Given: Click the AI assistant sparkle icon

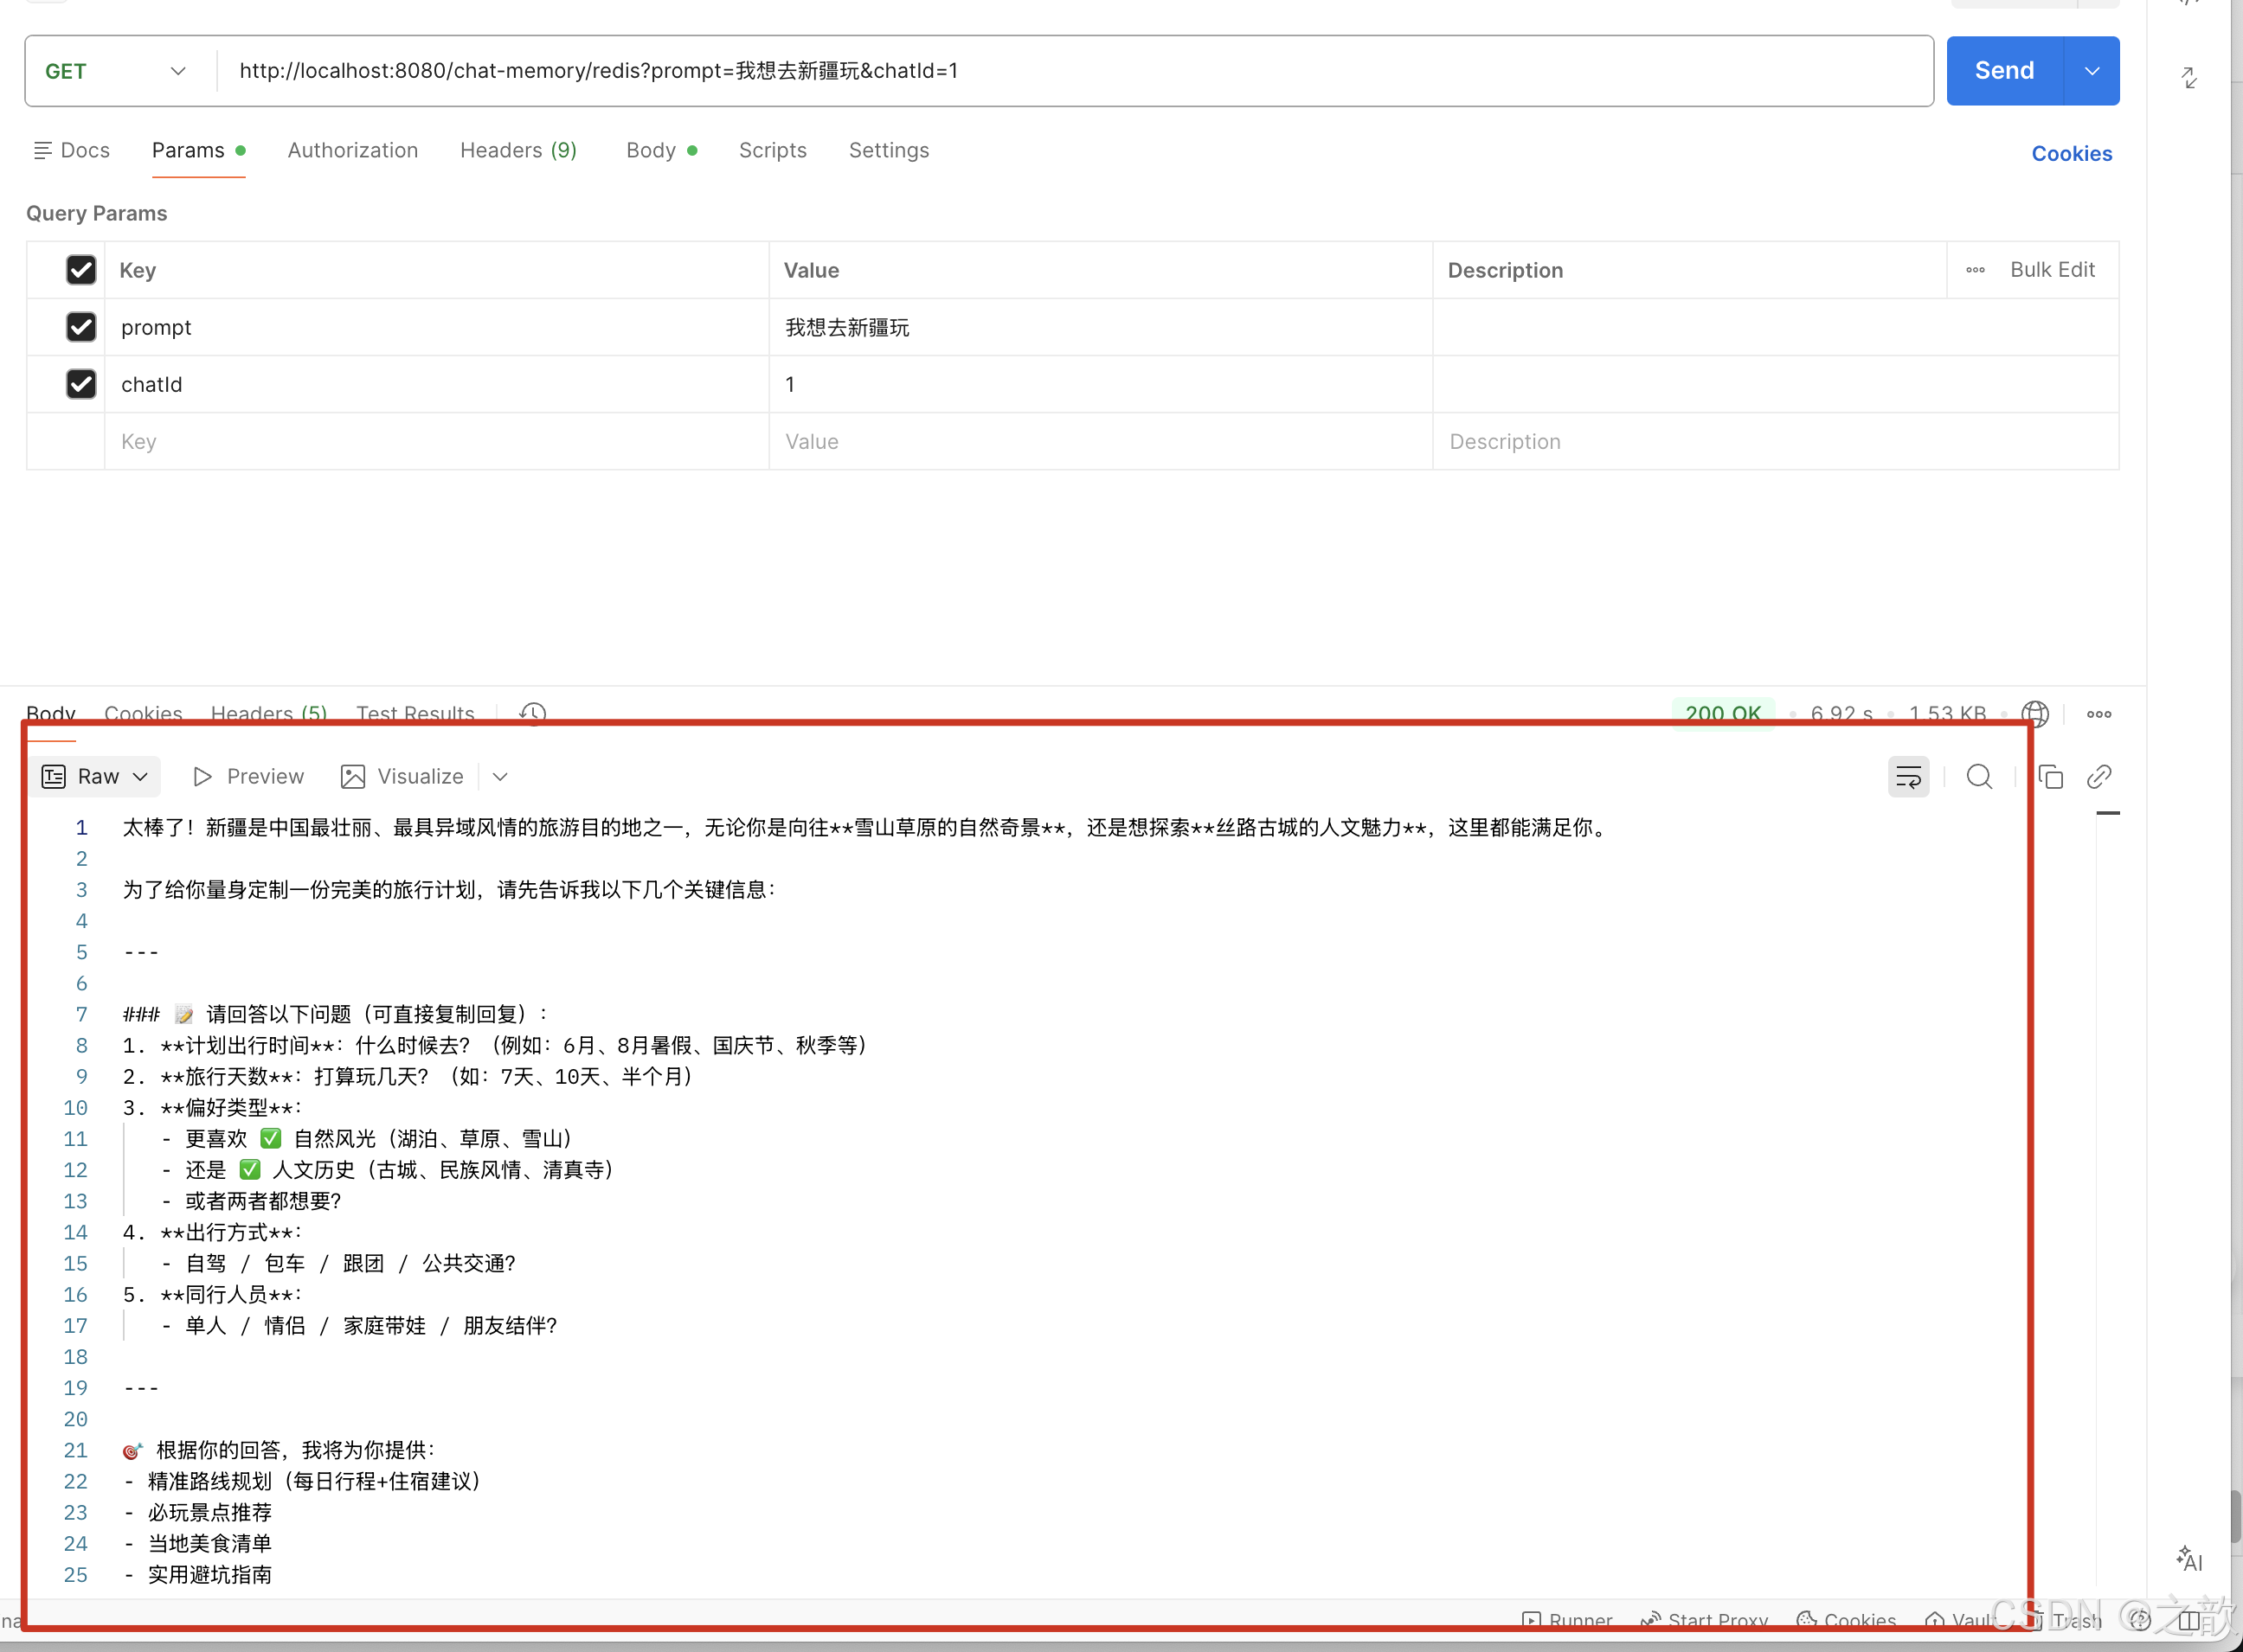Looking at the screenshot, I should (2189, 1559).
